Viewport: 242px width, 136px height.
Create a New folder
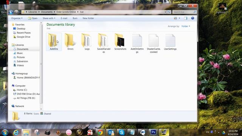[x=88, y=18]
